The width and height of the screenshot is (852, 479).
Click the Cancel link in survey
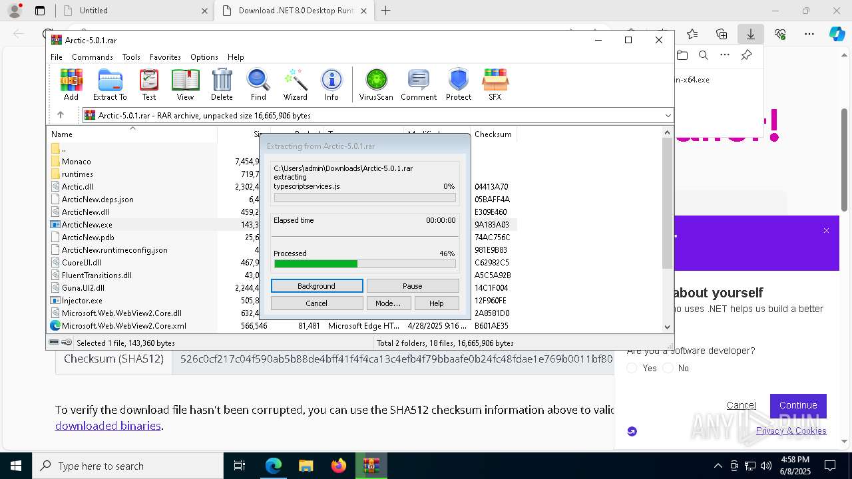tap(741, 405)
